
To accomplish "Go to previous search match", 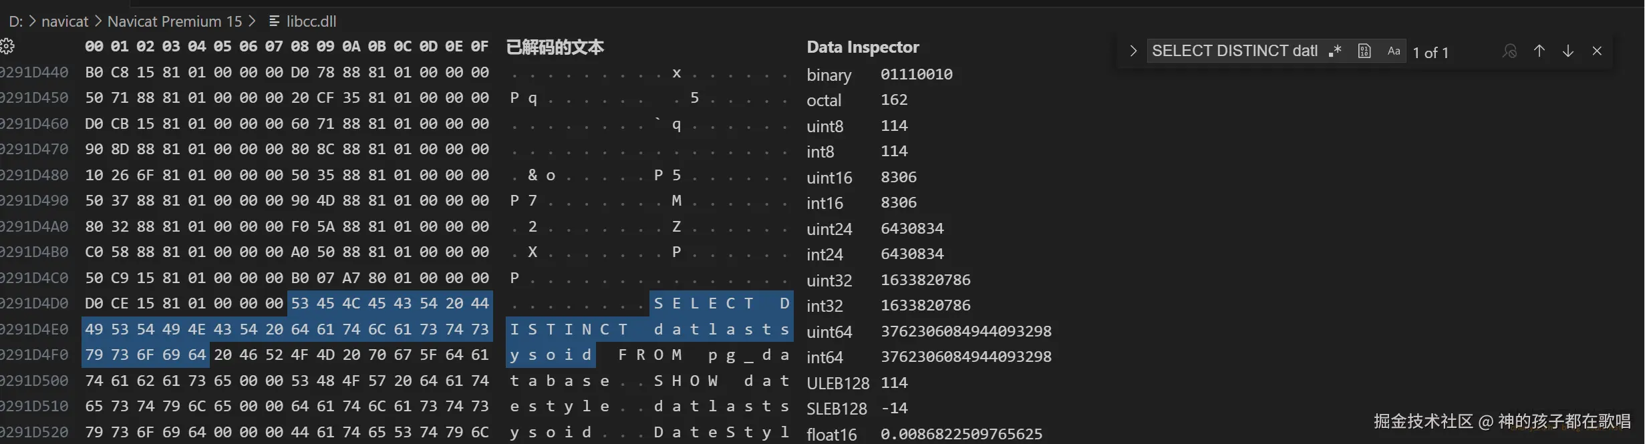I will tap(1539, 51).
